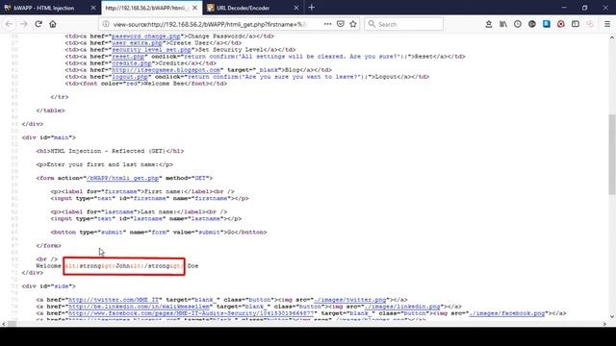Click the 'Doe' text after John
The width and height of the screenshot is (616, 346).
pyautogui.click(x=192, y=266)
